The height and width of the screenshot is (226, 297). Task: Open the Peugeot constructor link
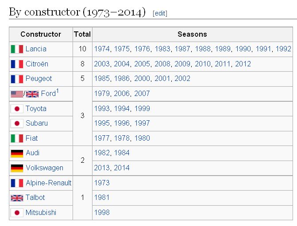click(x=39, y=79)
